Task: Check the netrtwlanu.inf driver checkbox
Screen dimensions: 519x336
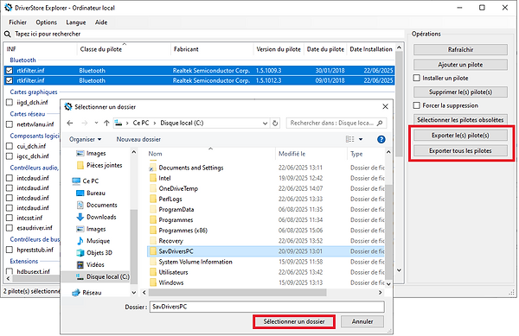Action: coord(10,124)
